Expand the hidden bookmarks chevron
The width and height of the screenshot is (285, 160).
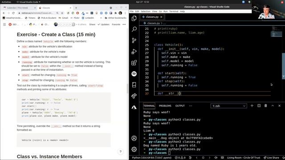[x=101, y=18]
